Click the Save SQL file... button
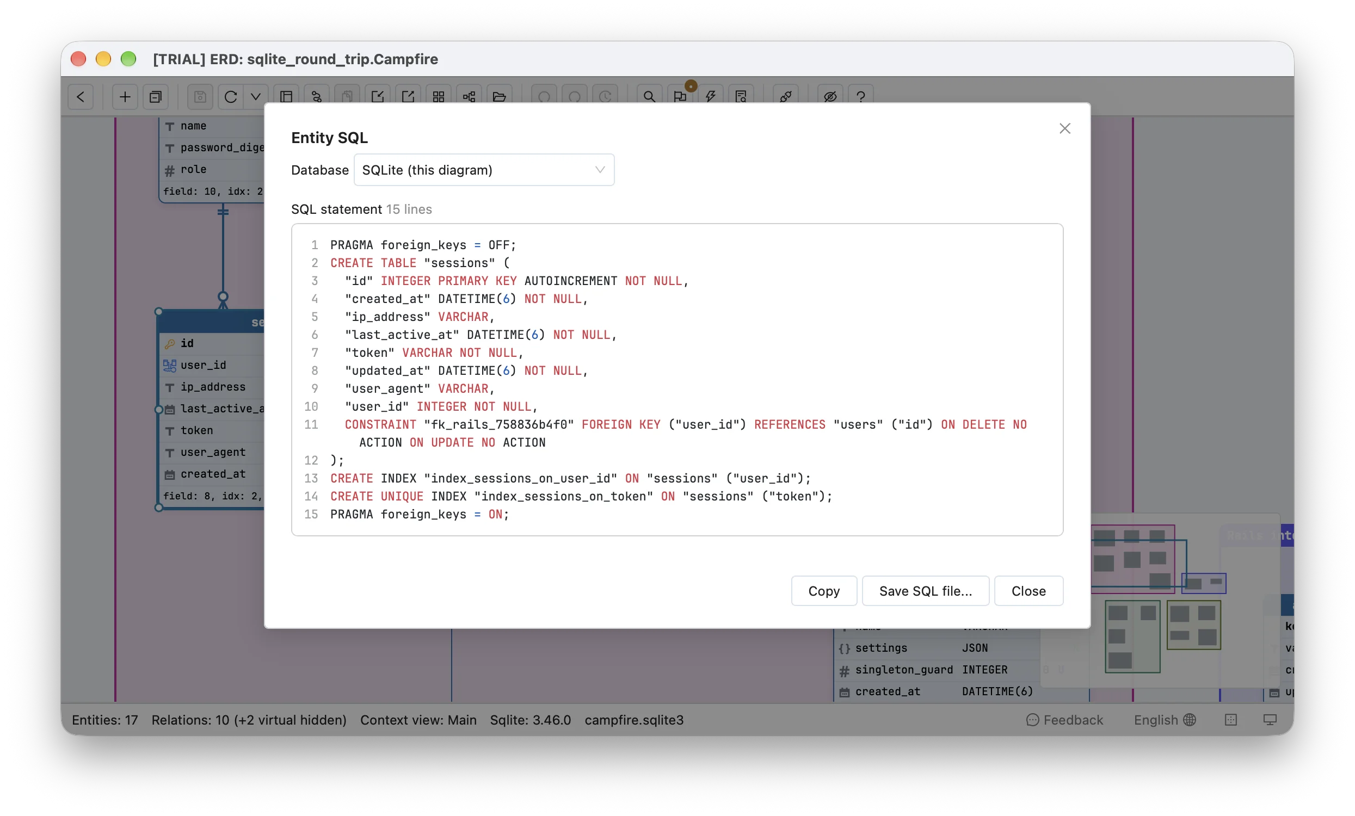Viewport: 1355px width, 816px height. (x=926, y=591)
